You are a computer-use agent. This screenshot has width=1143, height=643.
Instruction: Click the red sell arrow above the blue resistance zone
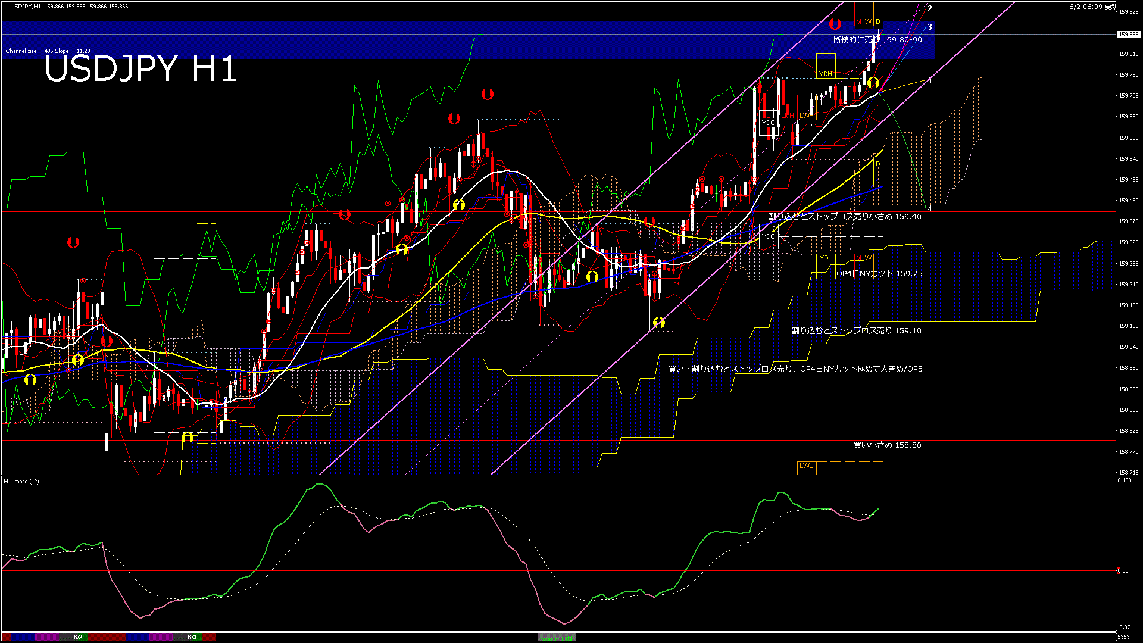coord(835,24)
